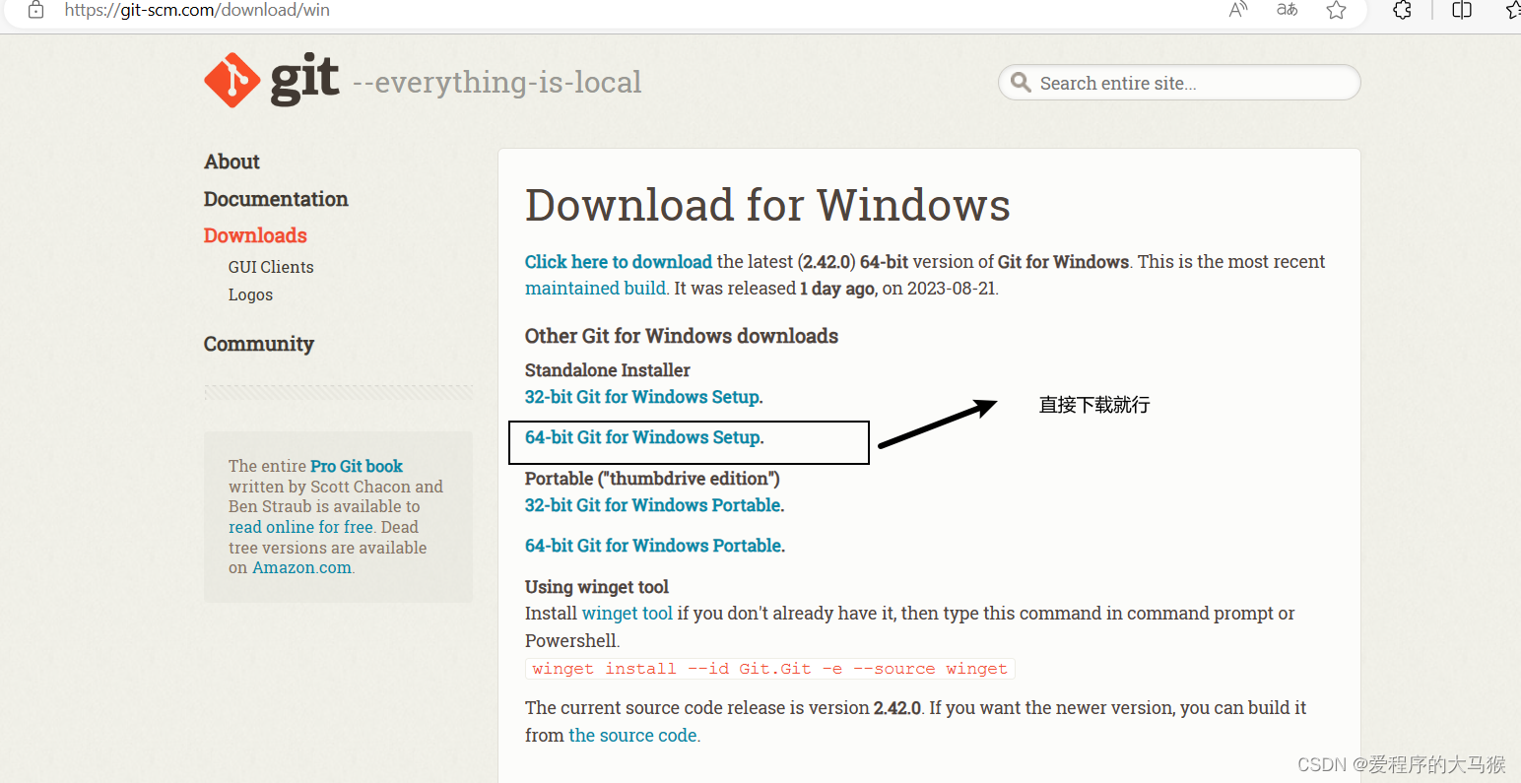
Task: Open the 'winget tool' link
Action: coord(628,614)
